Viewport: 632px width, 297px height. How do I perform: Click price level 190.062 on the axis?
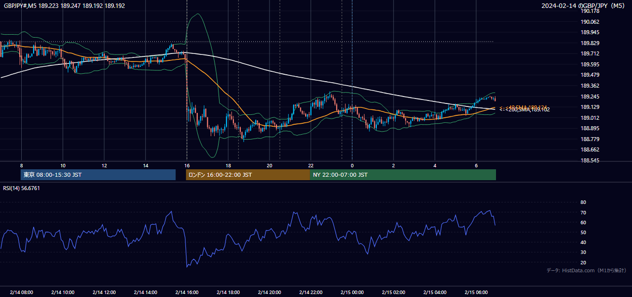(x=589, y=22)
